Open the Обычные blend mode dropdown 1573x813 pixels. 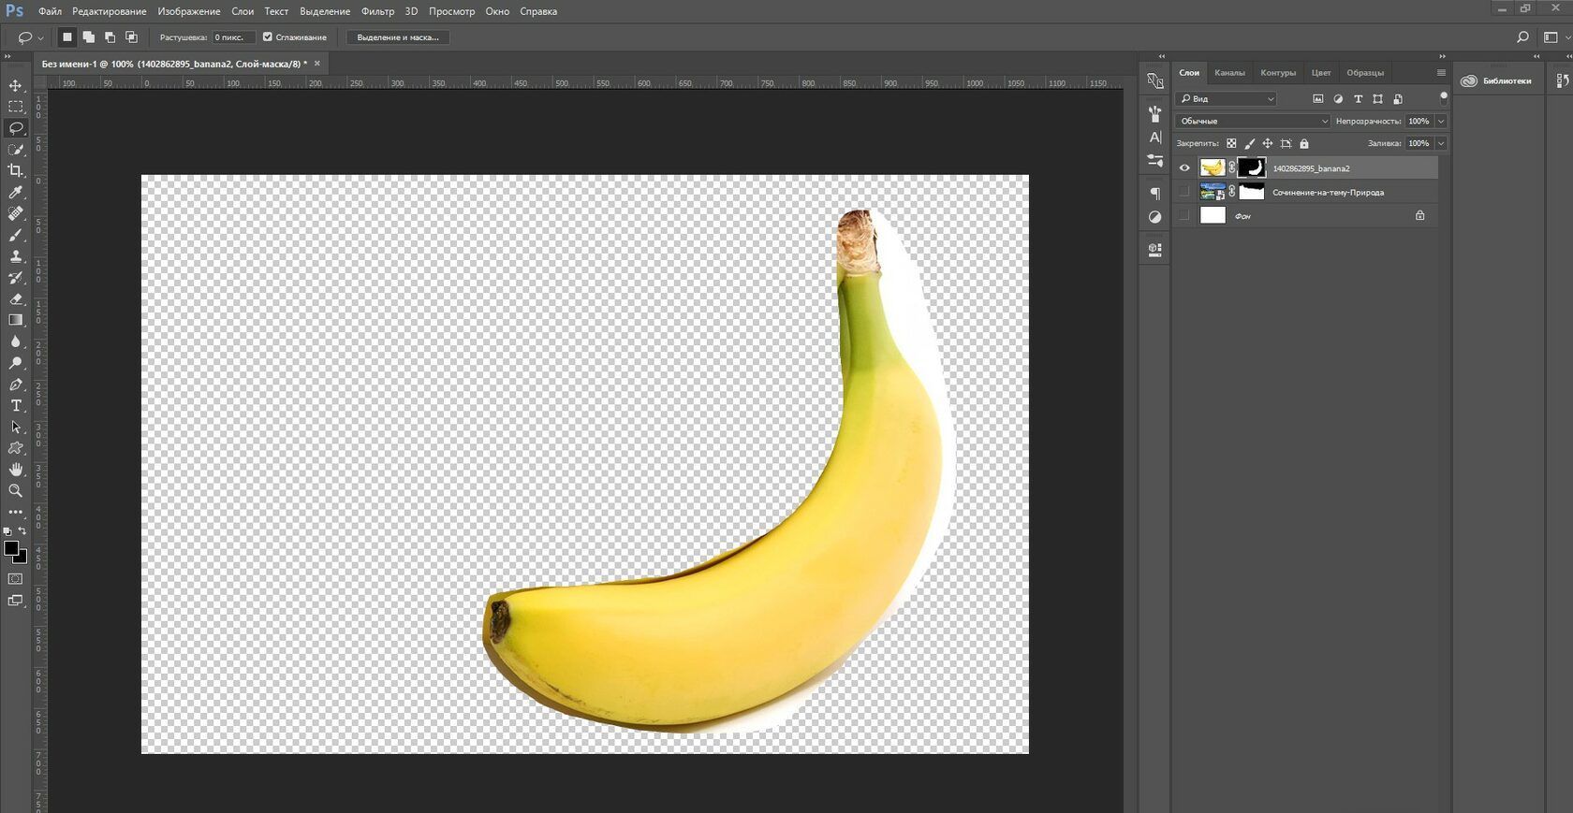pyautogui.click(x=1253, y=121)
